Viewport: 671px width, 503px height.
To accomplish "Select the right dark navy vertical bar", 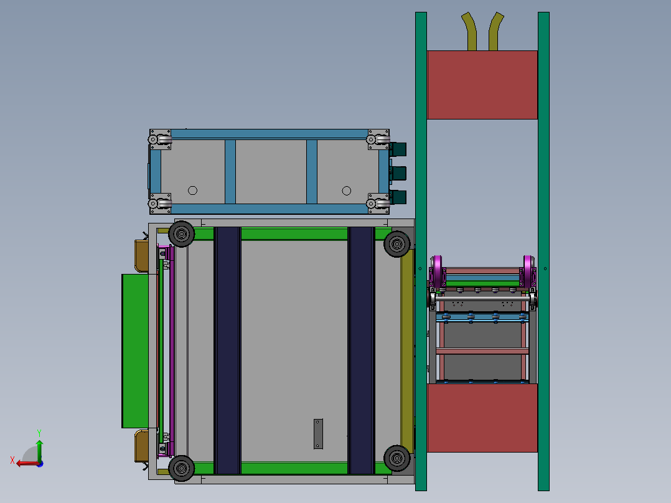I will pyautogui.click(x=361, y=350).
